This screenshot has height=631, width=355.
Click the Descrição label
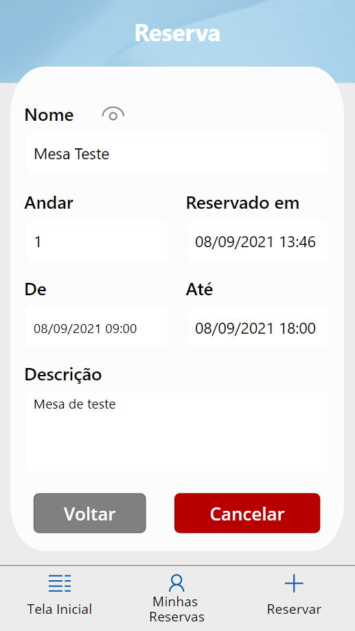pyautogui.click(x=63, y=375)
